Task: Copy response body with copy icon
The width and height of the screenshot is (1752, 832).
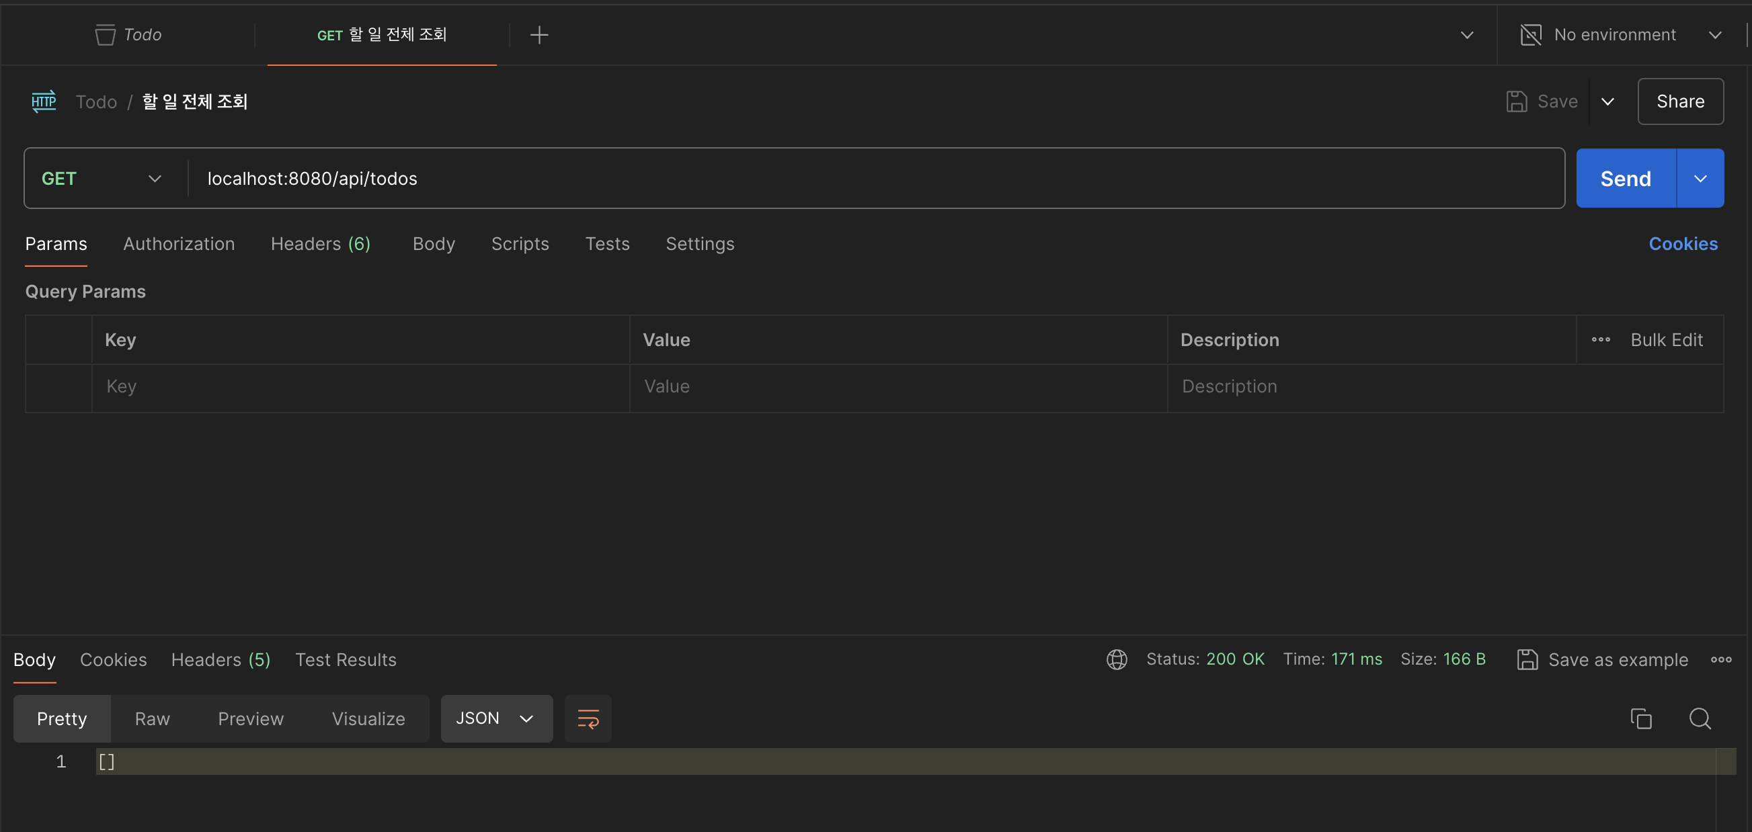Action: [x=1640, y=718]
